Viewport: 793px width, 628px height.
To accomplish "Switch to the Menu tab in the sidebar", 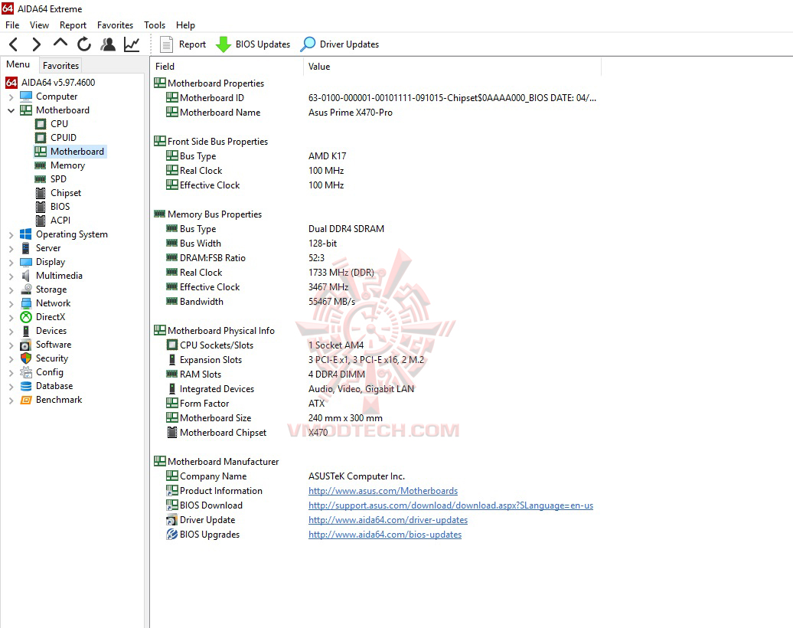I will (x=18, y=64).
